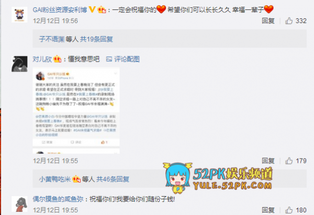The height and width of the screenshot is (215, 314).
Task: Click the 52PK娱乐频道 watermark logo
Action: click(218, 178)
